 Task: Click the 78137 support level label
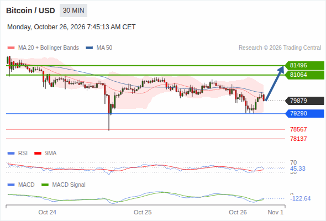coord(298,139)
